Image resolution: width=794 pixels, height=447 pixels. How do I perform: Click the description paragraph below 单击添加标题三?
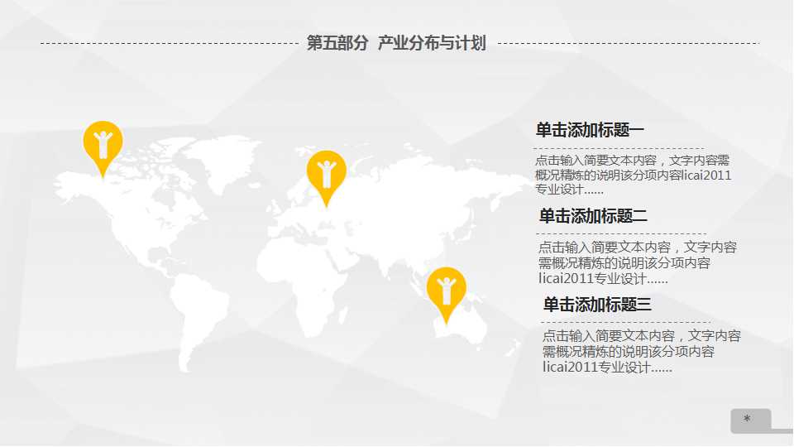coord(641,352)
